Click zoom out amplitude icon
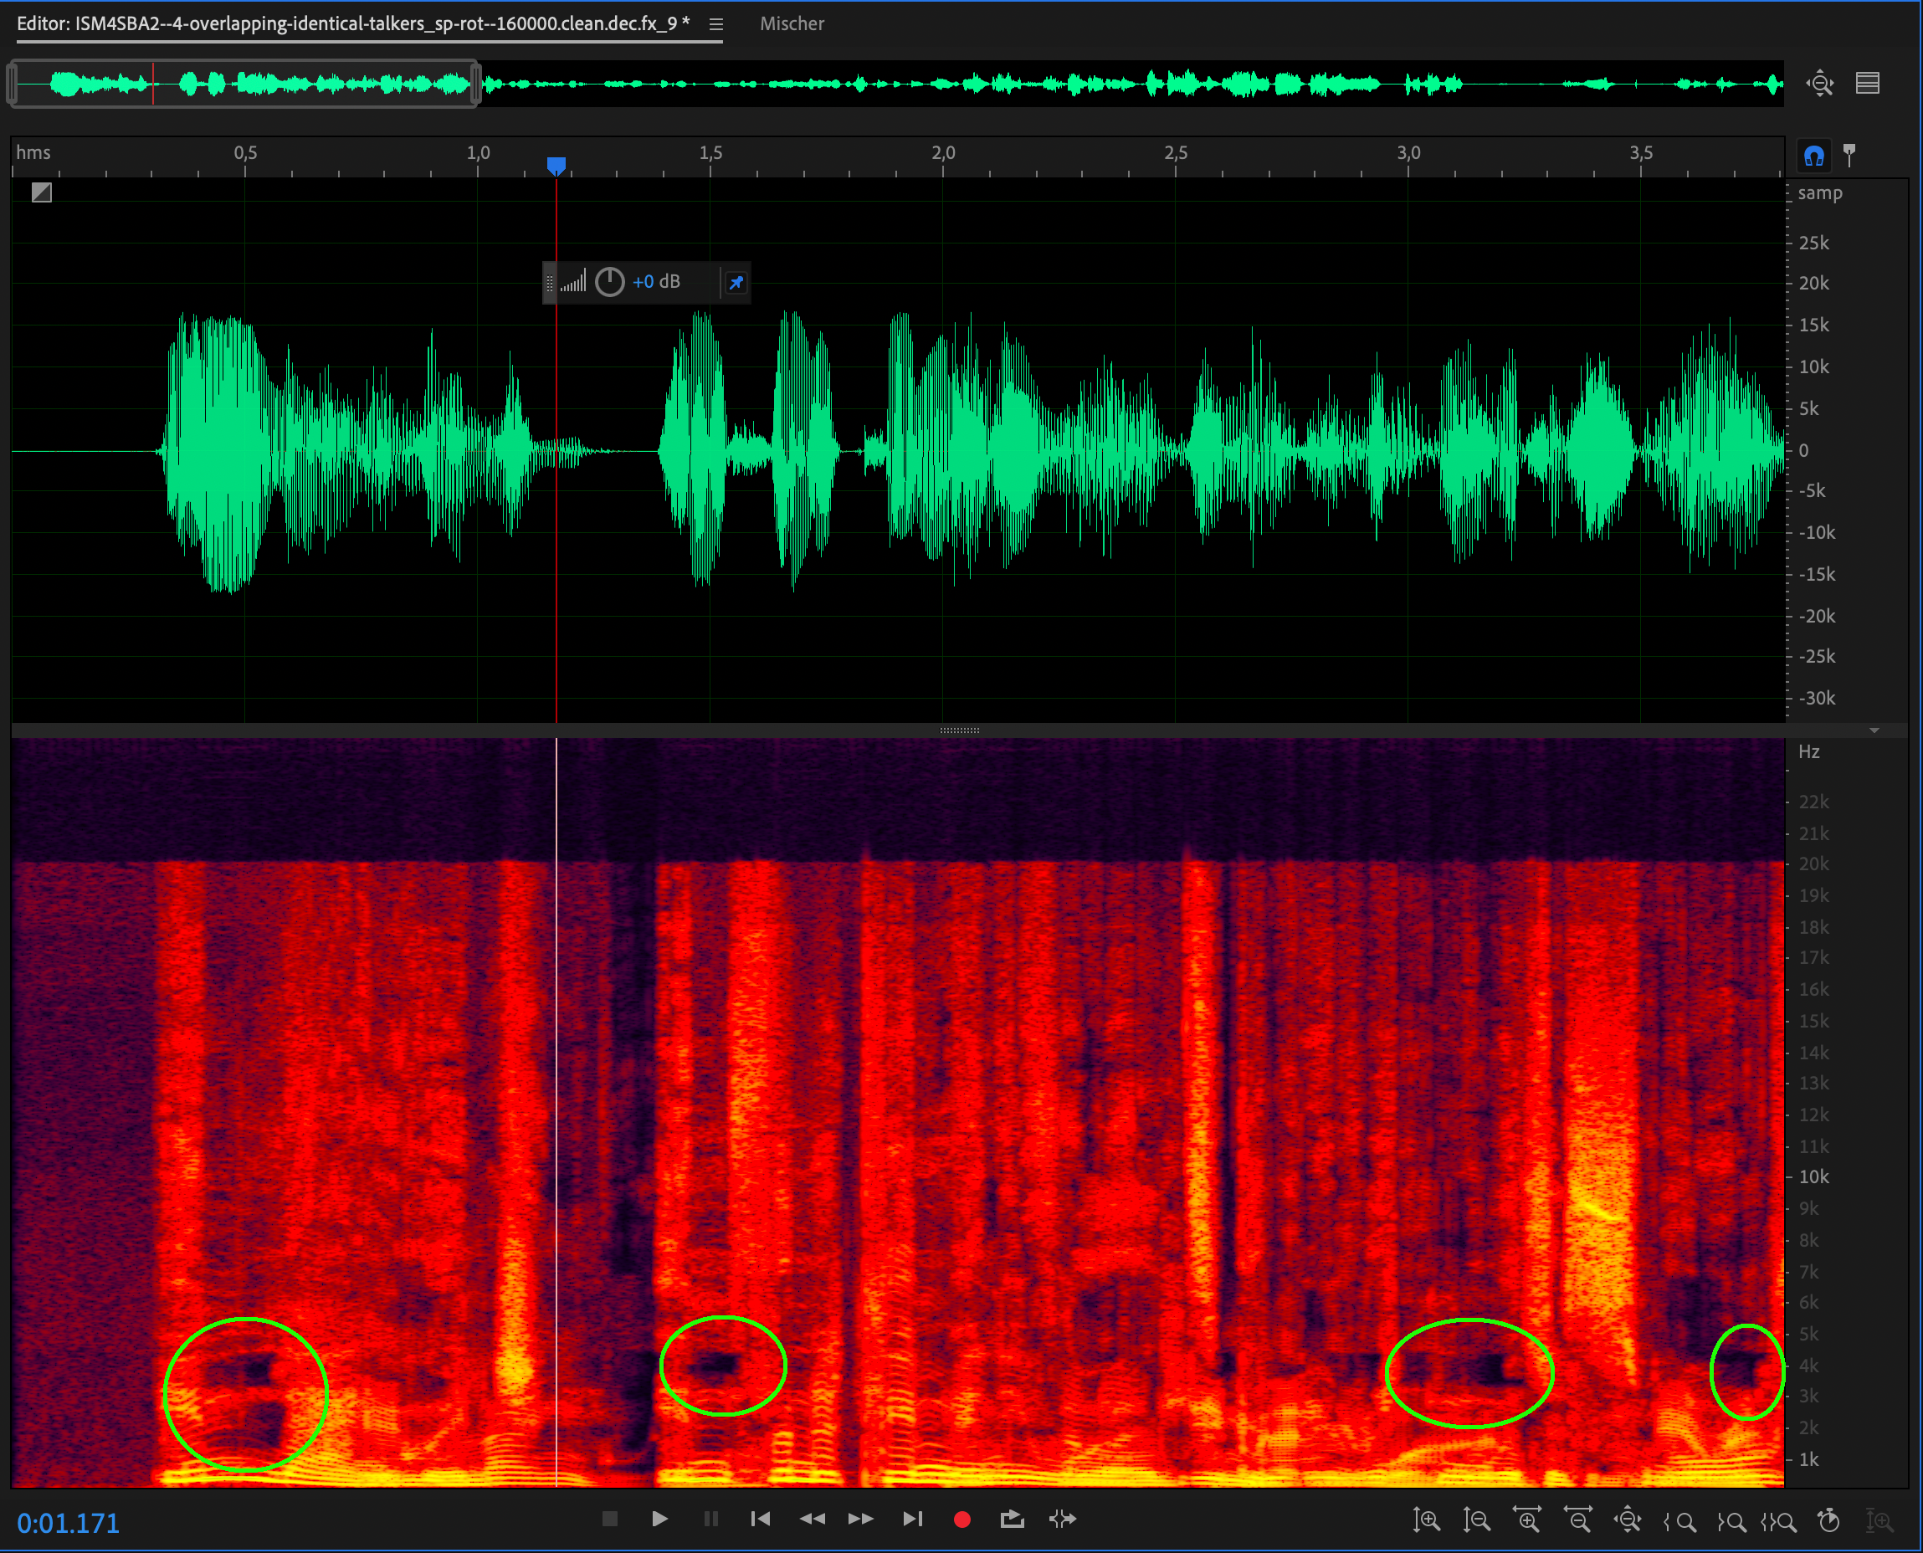Screen dimensions: 1923x1553 pos(1476,1520)
